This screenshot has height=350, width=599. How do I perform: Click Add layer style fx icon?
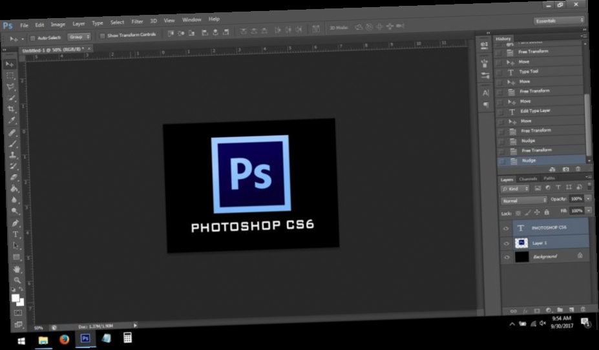click(x=525, y=311)
